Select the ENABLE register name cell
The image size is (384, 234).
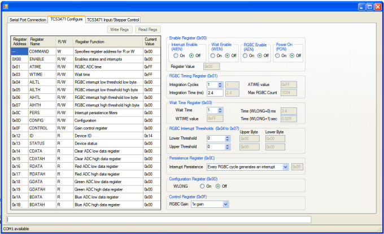point(42,59)
